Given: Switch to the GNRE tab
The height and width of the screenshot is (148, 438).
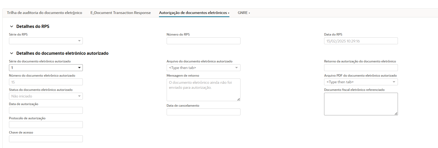Looking at the screenshot, I should point(243,13).
